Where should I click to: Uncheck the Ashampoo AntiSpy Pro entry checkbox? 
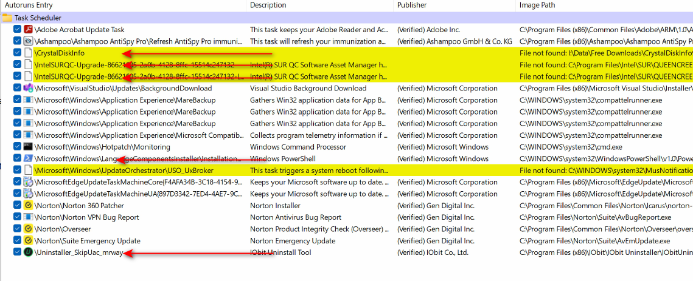tap(17, 41)
